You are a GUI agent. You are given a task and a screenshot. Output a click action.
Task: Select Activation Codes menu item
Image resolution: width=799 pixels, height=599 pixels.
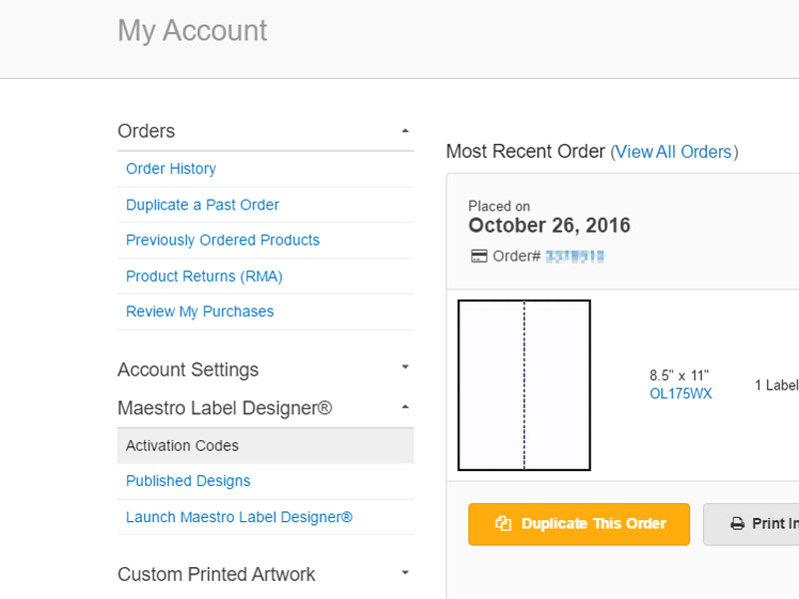pyautogui.click(x=183, y=445)
